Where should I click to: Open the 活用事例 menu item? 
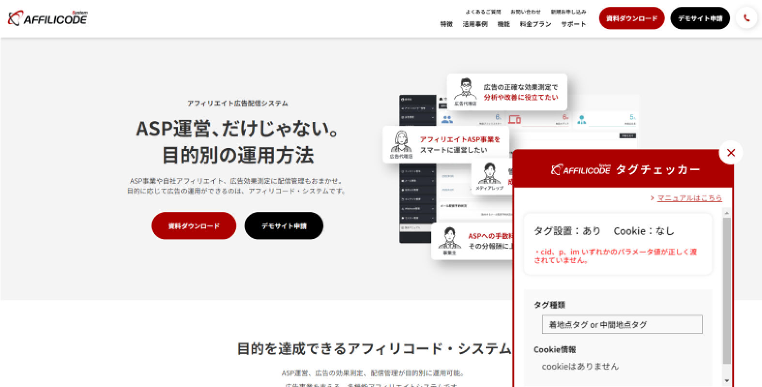(475, 24)
